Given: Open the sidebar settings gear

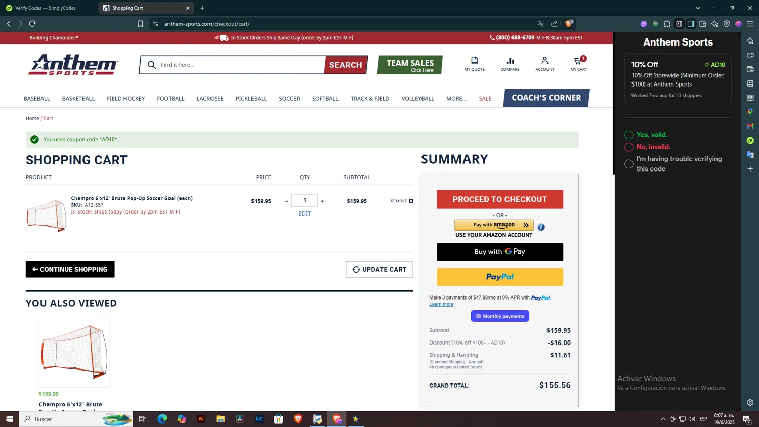Looking at the screenshot, I should point(750,403).
